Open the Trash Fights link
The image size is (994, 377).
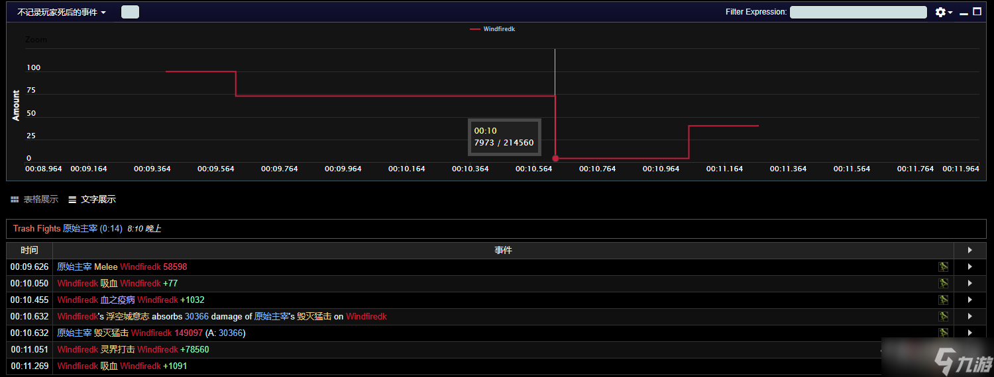click(36, 228)
